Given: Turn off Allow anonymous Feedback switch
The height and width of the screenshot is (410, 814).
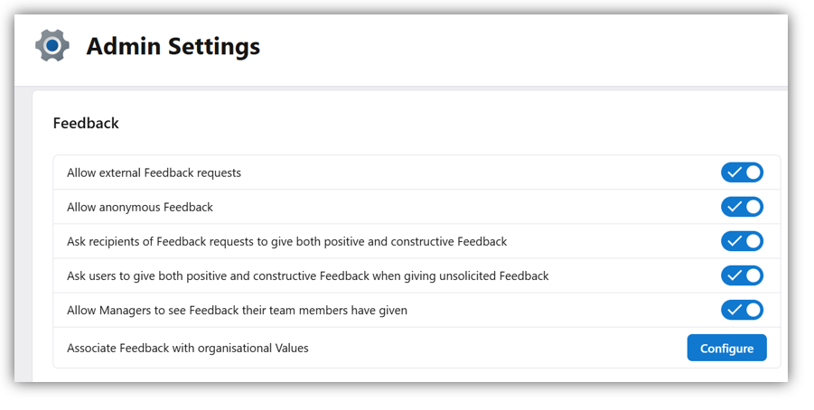Looking at the screenshot, I should pyautogui.click(x=742, y=207).
